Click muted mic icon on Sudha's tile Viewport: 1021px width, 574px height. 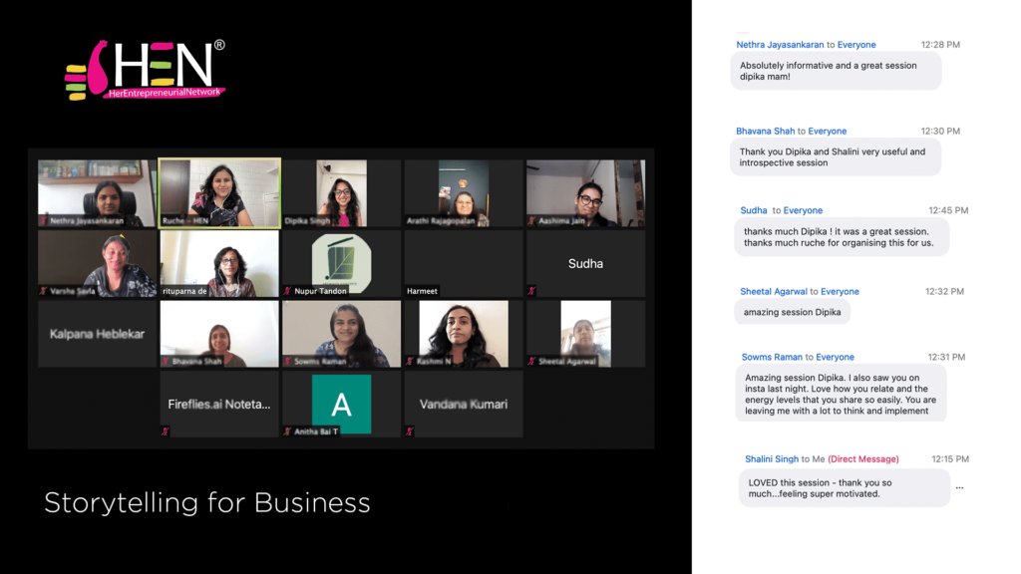click(x=532, y=291)
